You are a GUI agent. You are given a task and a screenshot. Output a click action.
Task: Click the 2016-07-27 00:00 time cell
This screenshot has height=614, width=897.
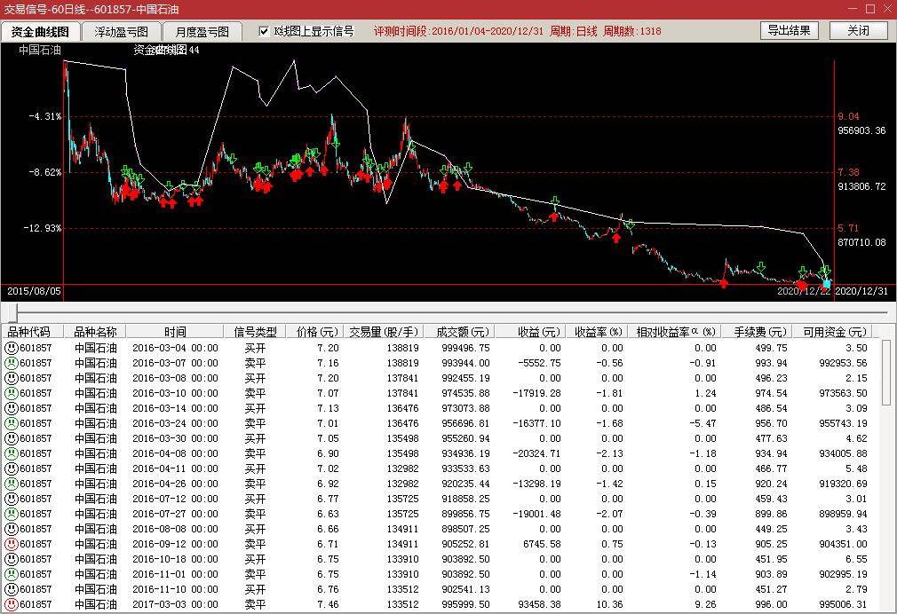click(x=175, y=514)
